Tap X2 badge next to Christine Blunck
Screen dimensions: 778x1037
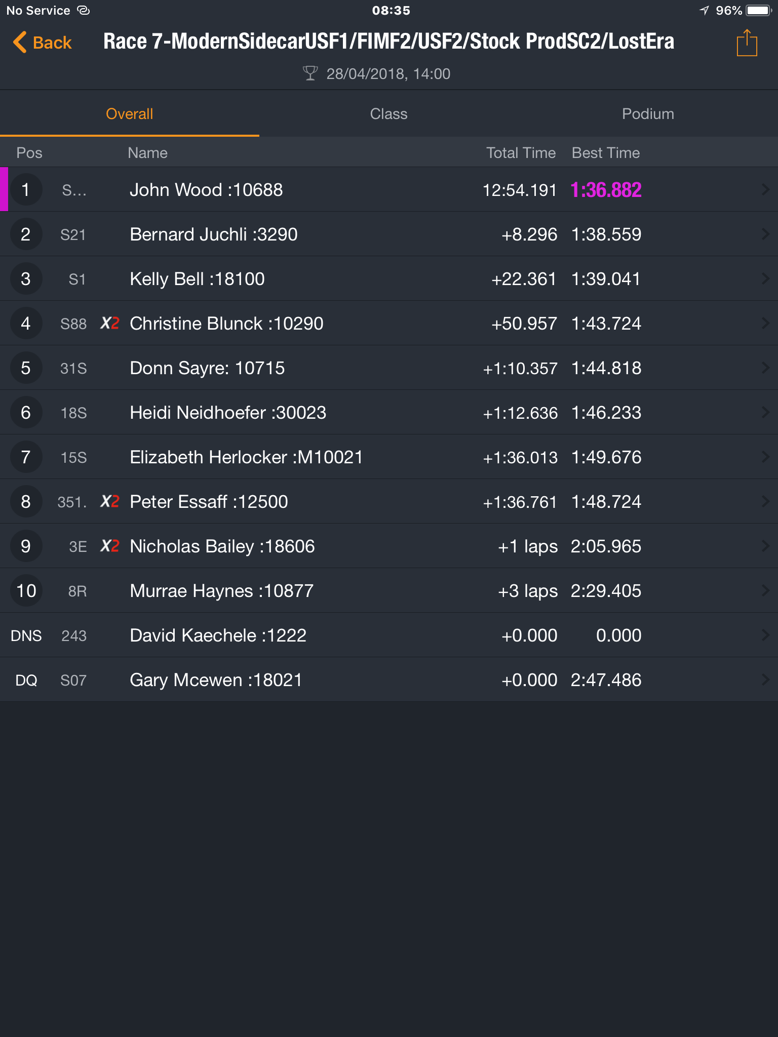coord(109,323)
